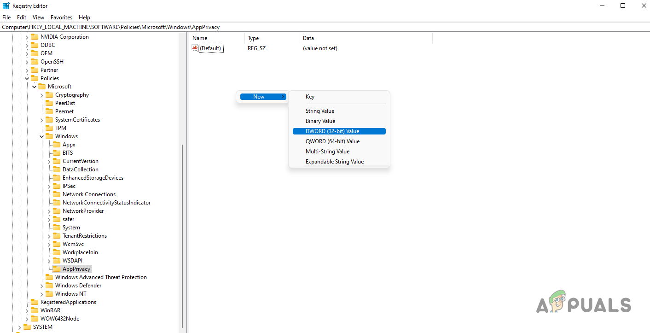Click the AppPrivacy folder icon
Image resolution: width=650 pixels, height=333 pixels.
click(x=57, y=269)
